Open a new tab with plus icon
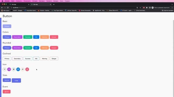This screenshot has width=174, height=97. (x=54, y=5)
